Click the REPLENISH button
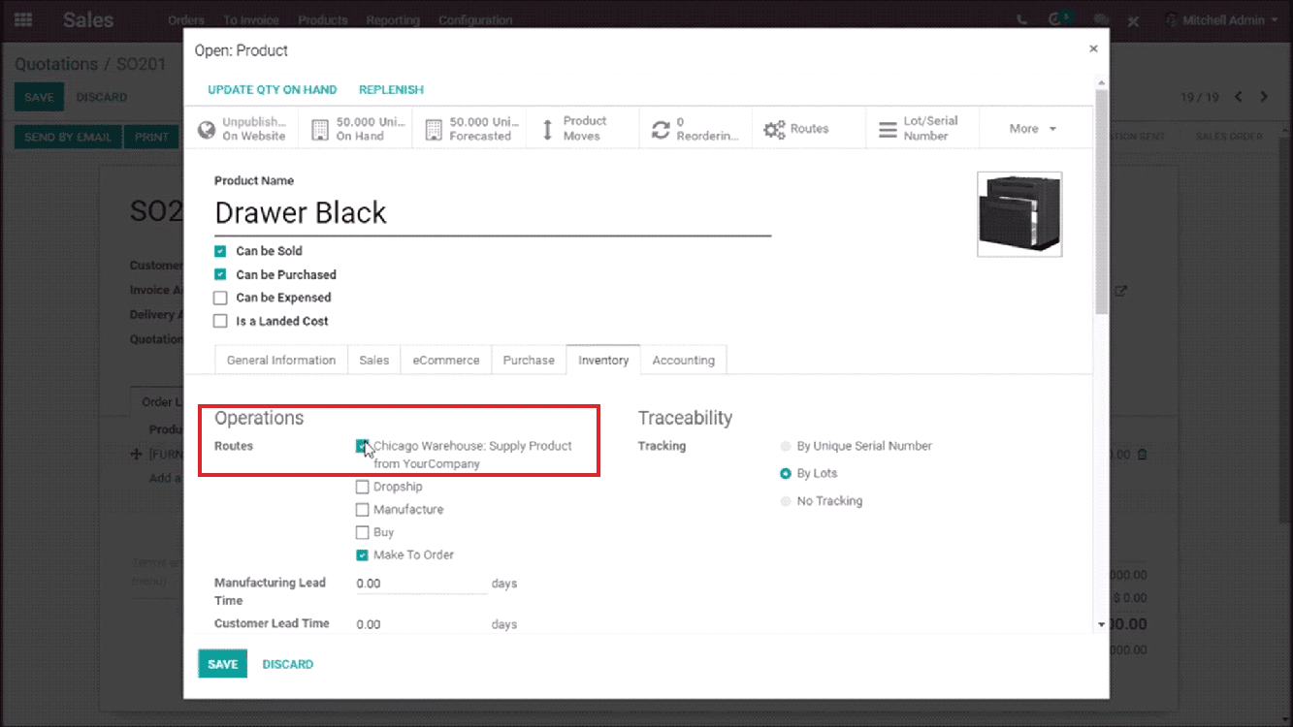 tap(391, 89)
